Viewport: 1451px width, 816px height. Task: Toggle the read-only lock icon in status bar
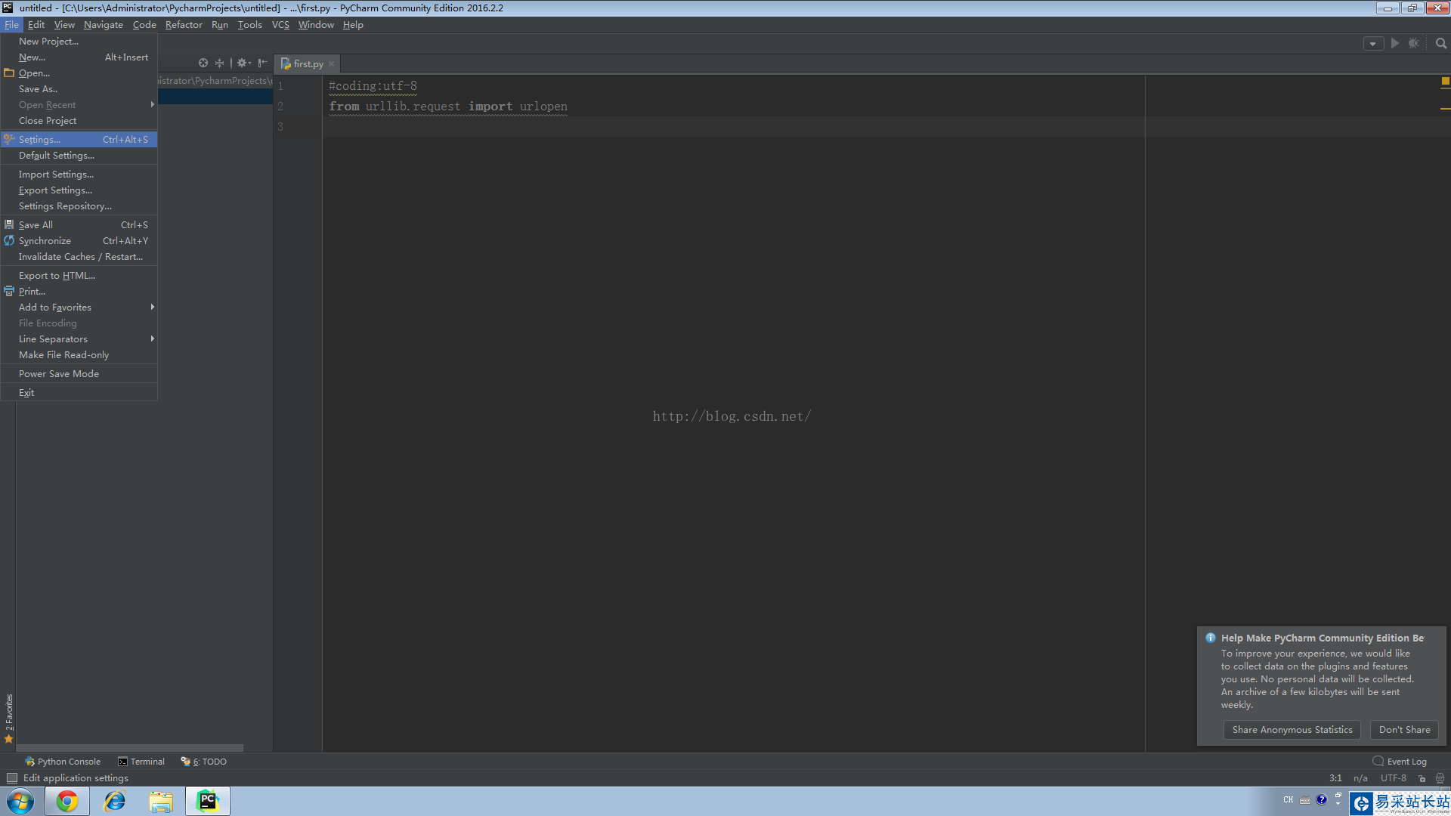[x=1422, y=778]
